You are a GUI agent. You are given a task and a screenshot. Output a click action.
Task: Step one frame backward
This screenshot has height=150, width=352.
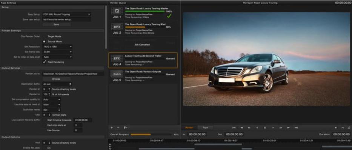tap(249, 127)
